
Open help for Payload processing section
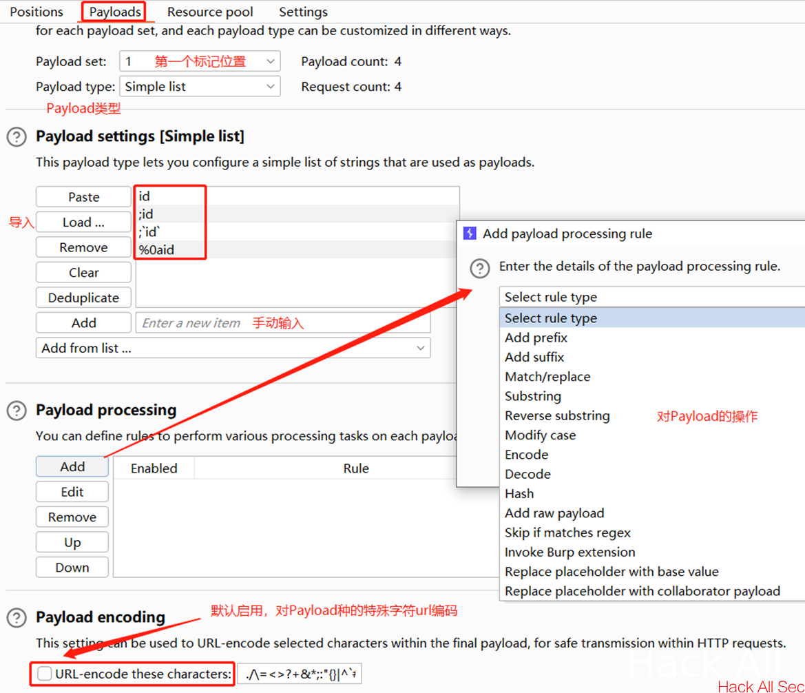tap(17, 411)
